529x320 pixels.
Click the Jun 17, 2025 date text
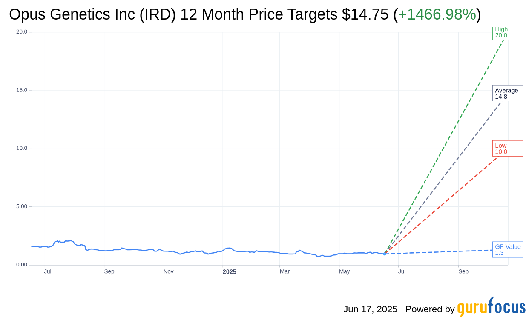[x=370, y=309]
